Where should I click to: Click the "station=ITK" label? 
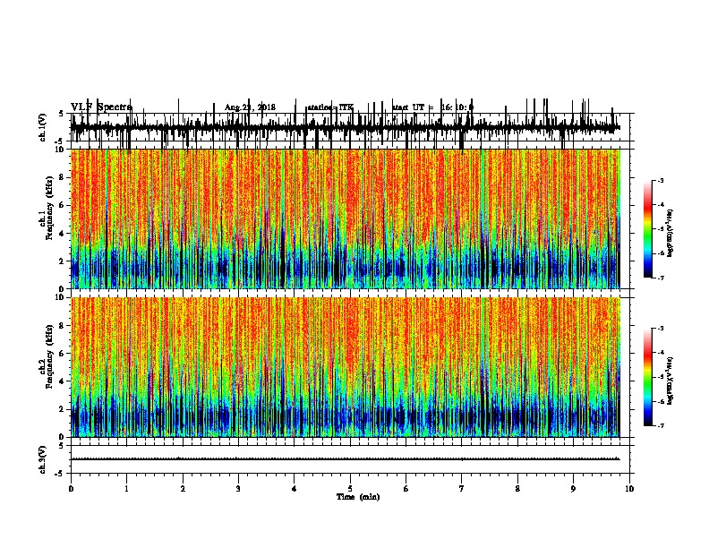(330, 107)
